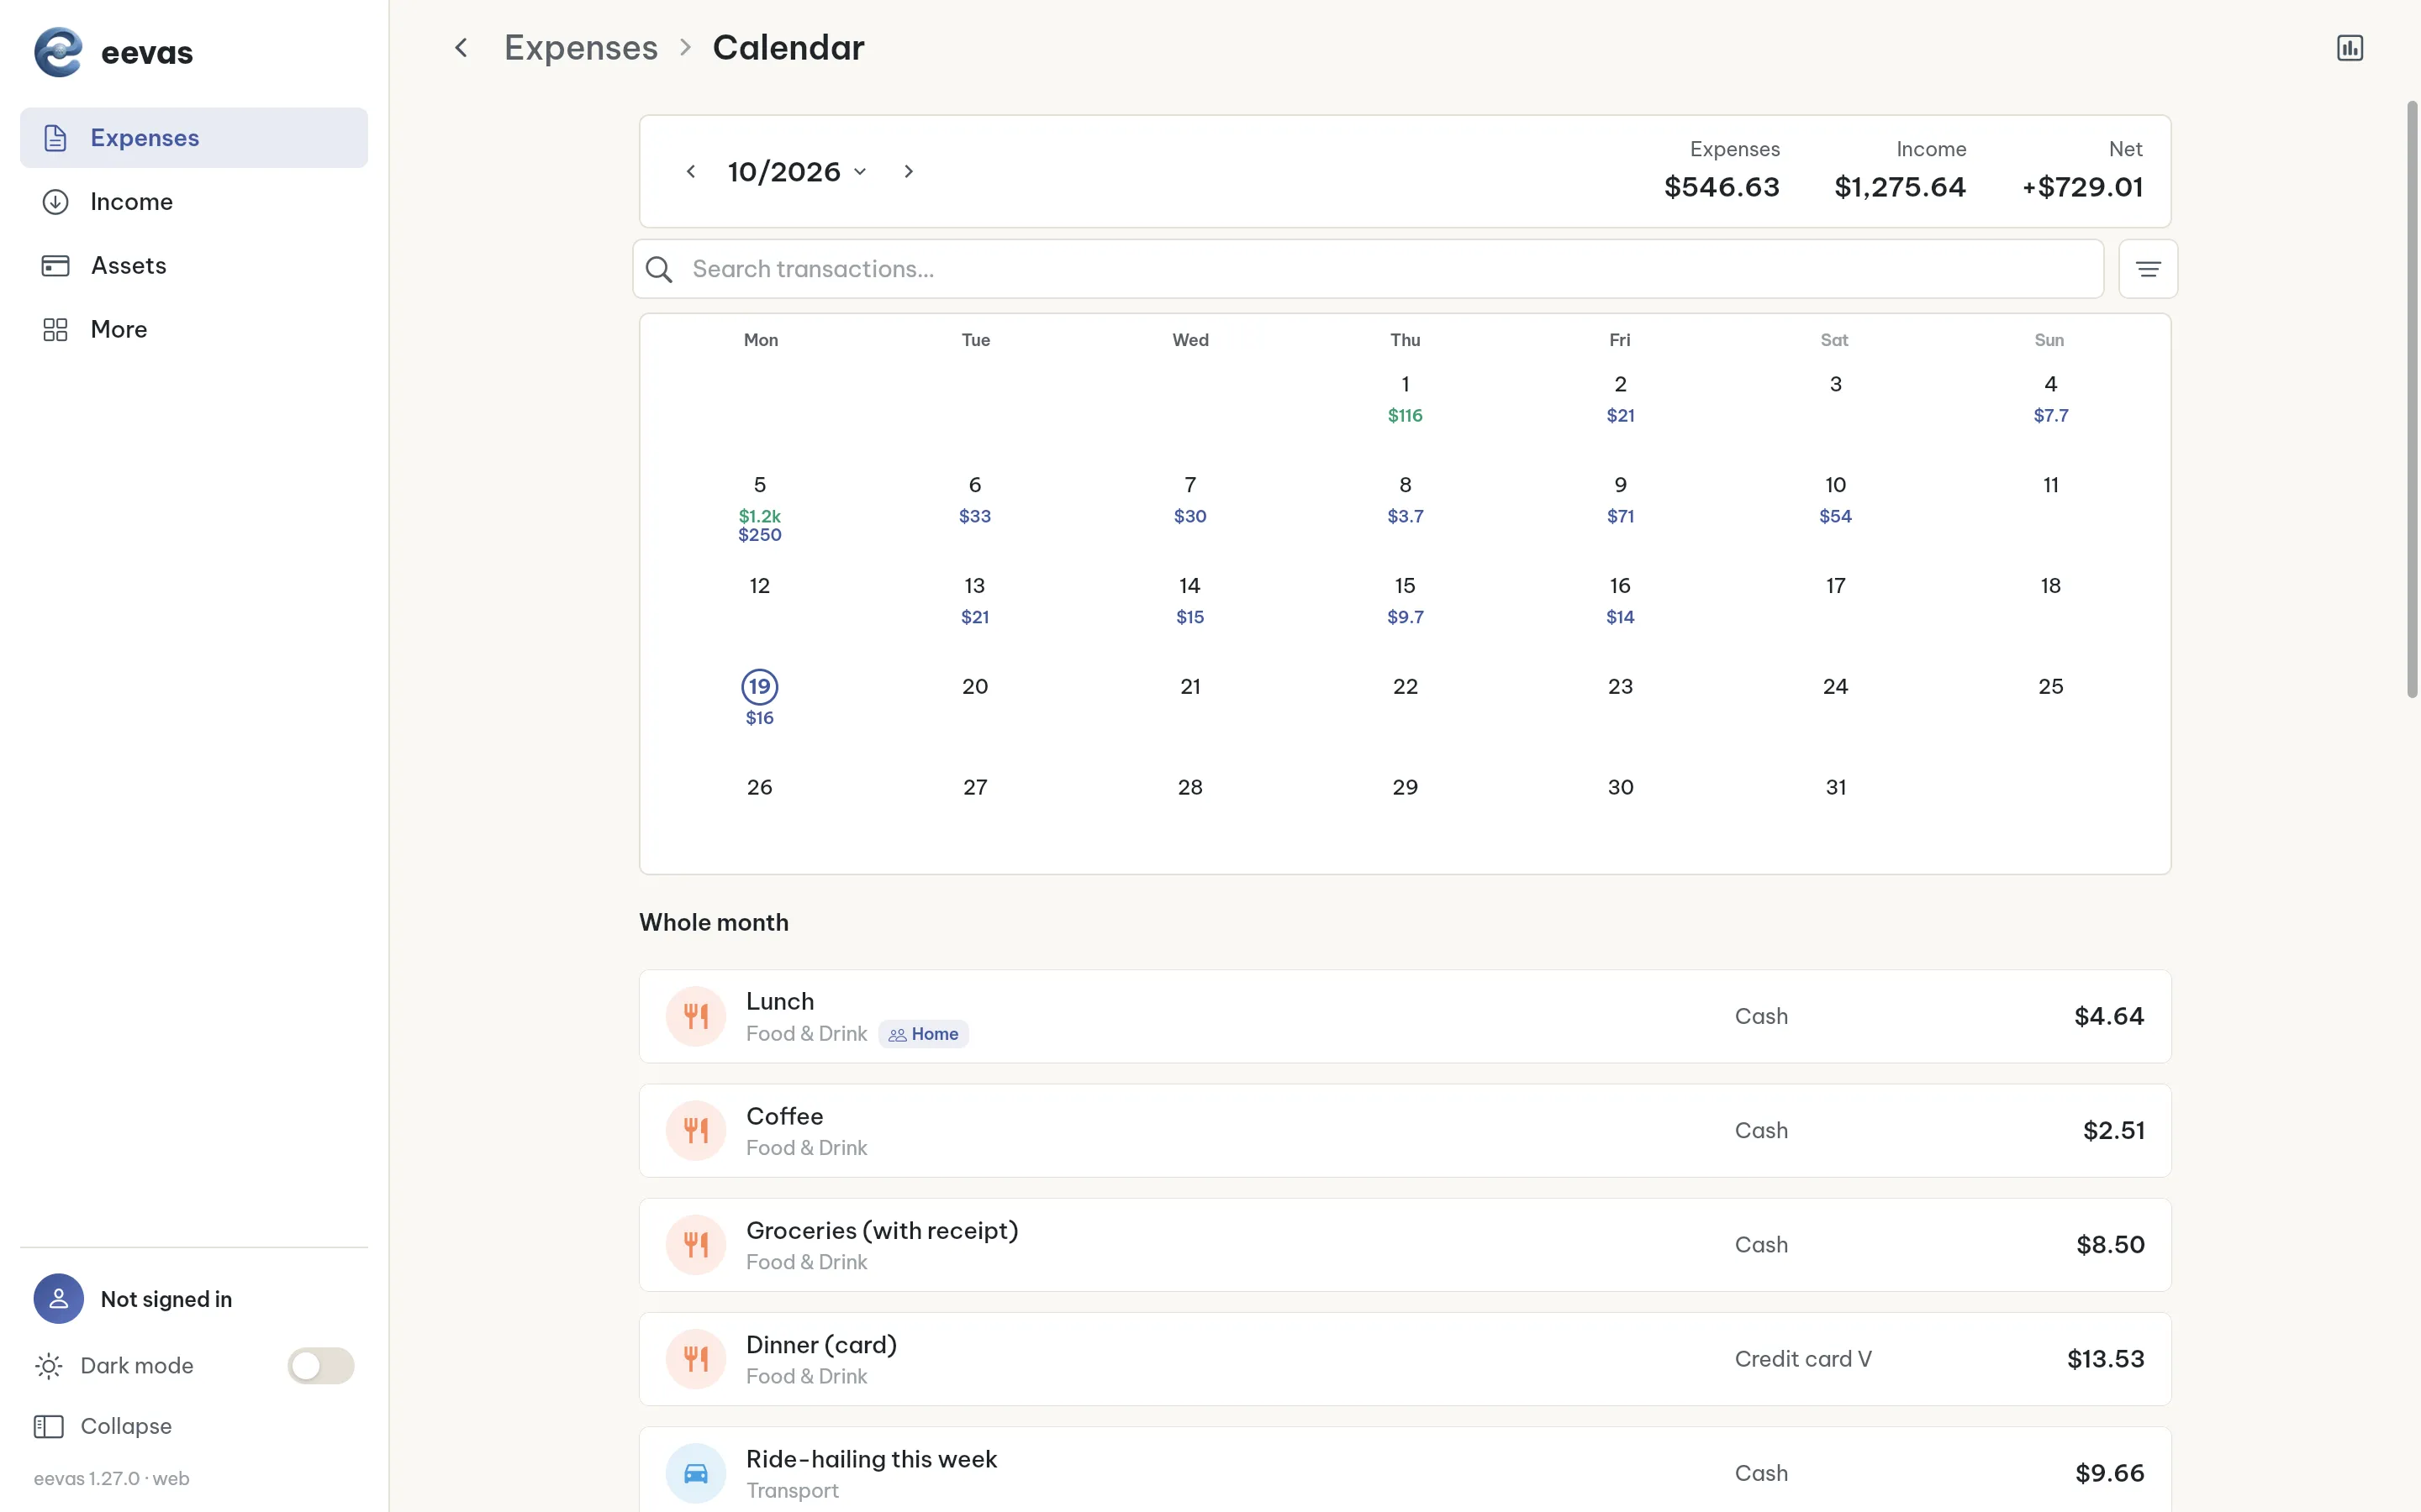2421x1512 pixels.
Task: Go back with the header back arrow
Action: click(x=462, y=48)
